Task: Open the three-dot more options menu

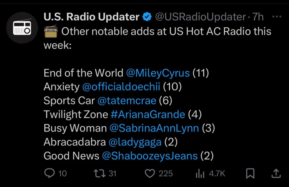Action: point(277,17)
